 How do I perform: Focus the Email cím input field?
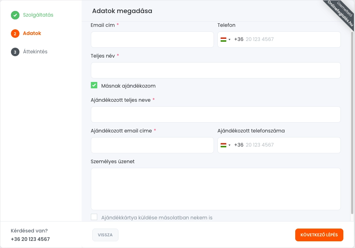152,40
